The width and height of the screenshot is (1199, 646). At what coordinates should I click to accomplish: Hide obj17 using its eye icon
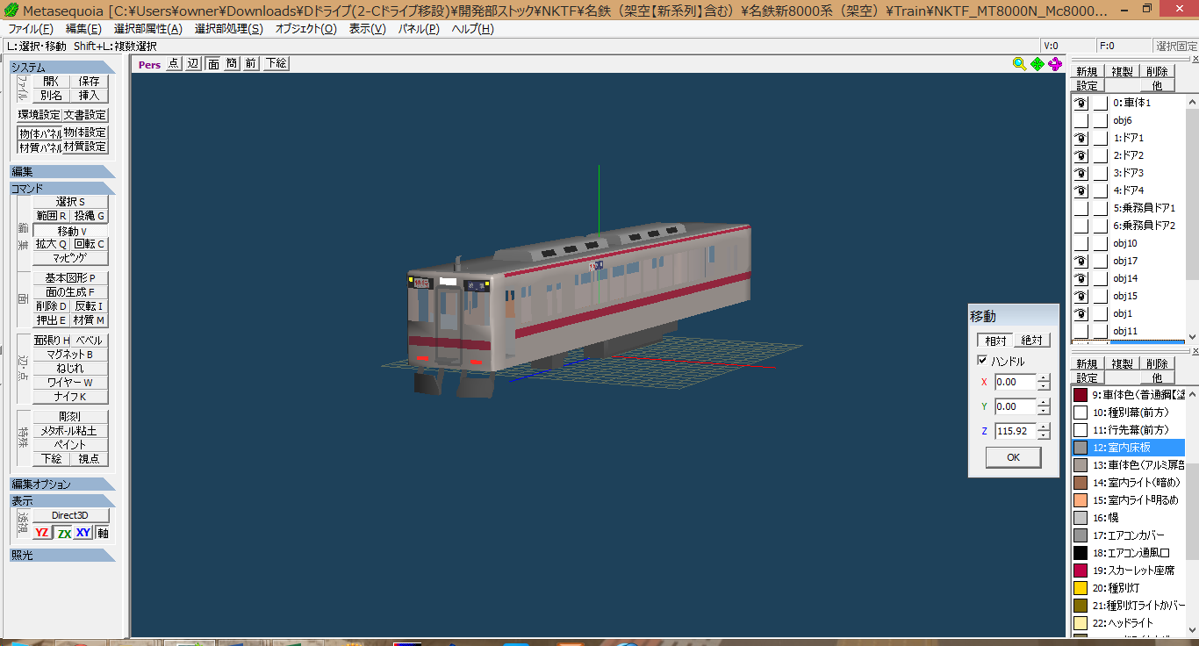[1081, 261]
